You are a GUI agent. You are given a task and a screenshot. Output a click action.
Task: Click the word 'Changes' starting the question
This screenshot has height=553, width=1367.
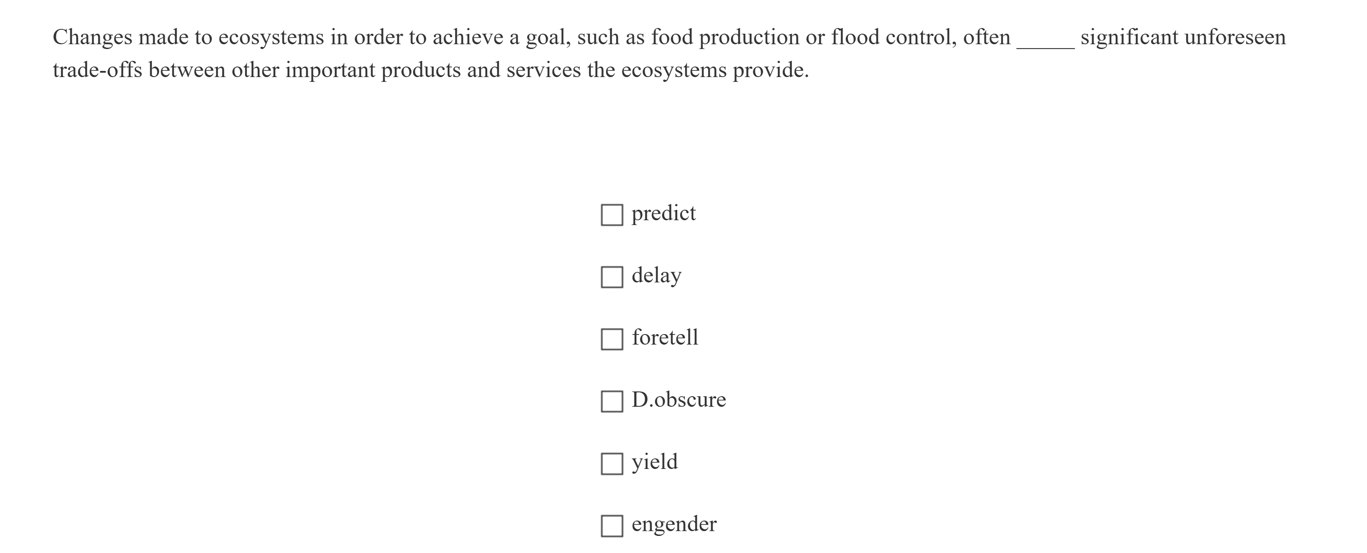coord(92,37)
